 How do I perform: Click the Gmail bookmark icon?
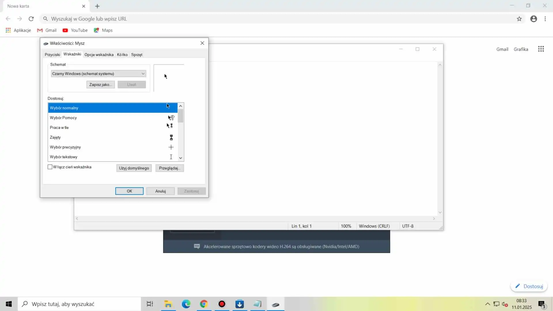40,30
